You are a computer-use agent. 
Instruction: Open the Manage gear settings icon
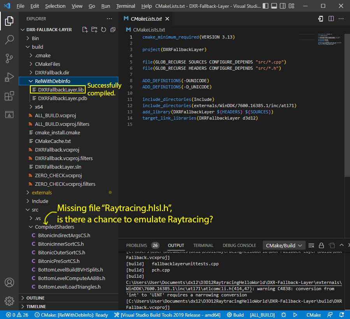9,301
